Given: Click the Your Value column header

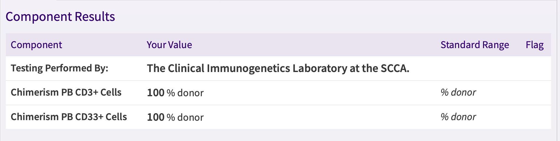Looking at the screenshot, I should (x=169, y=45).
